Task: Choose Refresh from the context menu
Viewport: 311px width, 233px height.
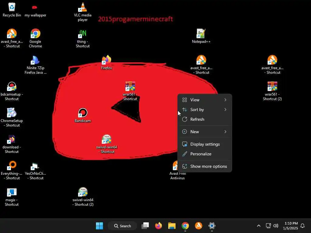Action: point(205,119)
